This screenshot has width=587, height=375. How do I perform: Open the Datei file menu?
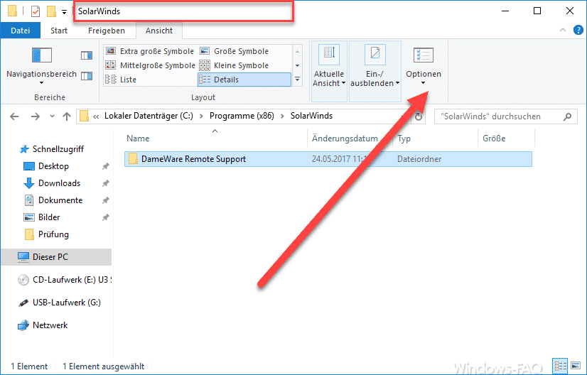20,31
